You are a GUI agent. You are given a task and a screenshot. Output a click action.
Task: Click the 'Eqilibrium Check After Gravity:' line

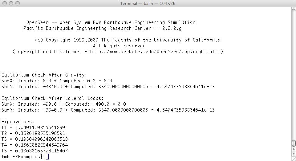[x=44, y=75]
